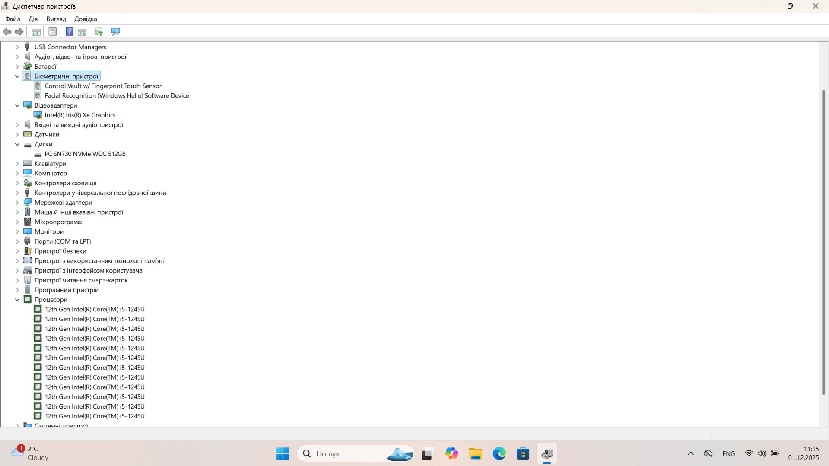Open Microsoft Edge from the taskbar
829x466 pixels.
tap(499, 454)
